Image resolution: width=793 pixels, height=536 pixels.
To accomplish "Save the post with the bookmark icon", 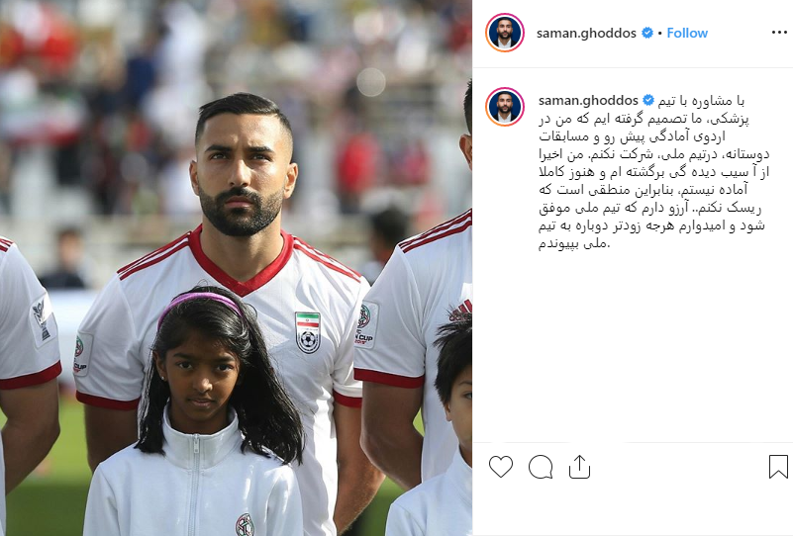I will 778,467.
